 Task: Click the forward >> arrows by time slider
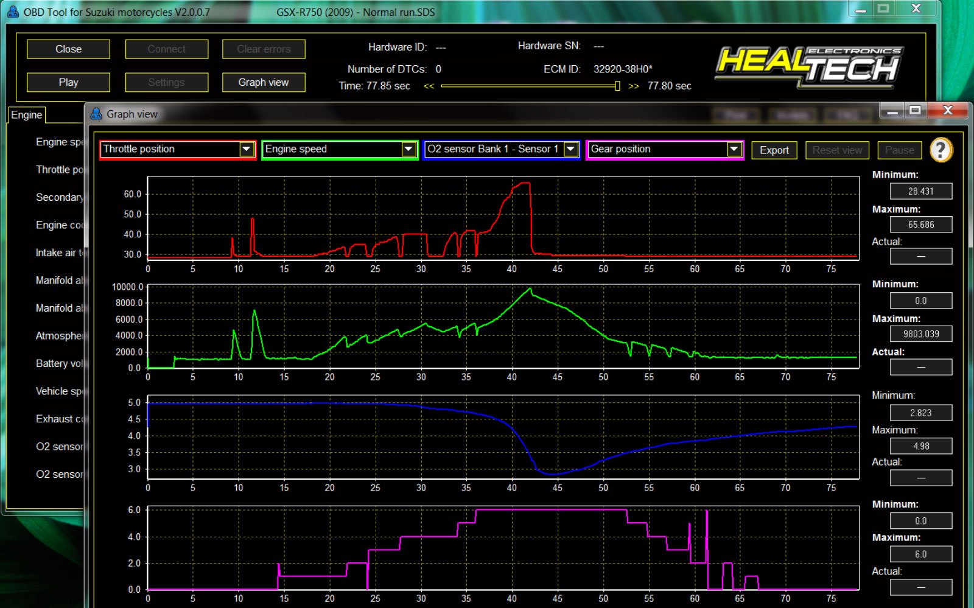point(634,86)
